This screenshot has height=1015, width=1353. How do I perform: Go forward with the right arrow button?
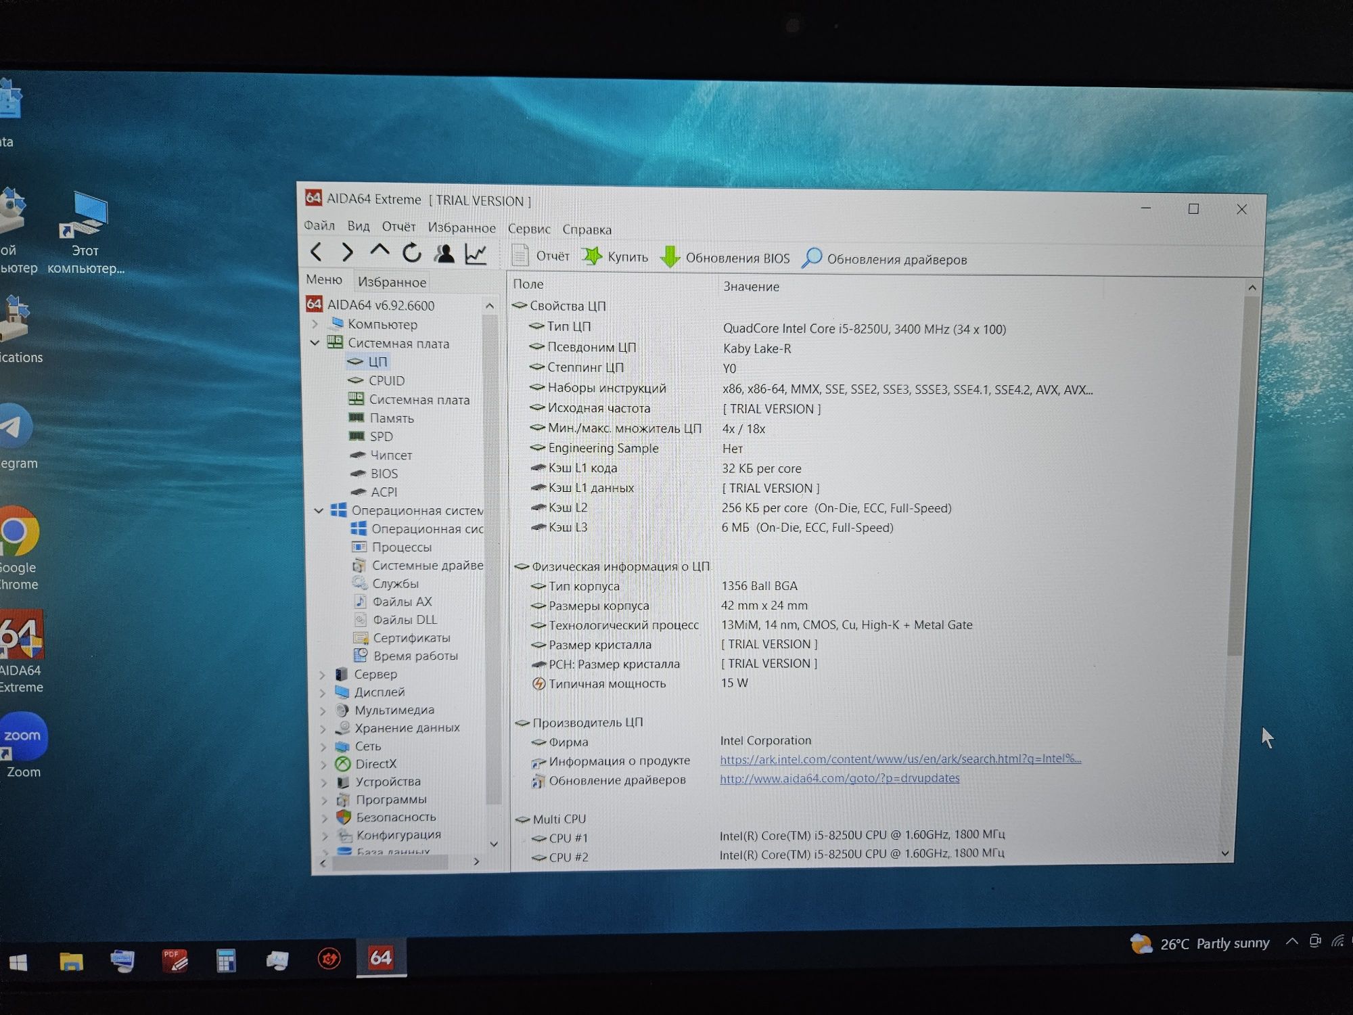[x=347, y=252]
